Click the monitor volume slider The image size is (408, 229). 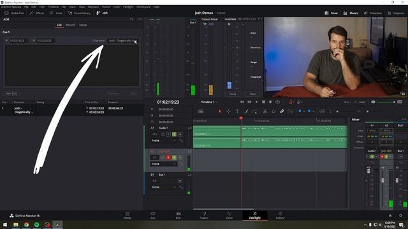(387, 102)
